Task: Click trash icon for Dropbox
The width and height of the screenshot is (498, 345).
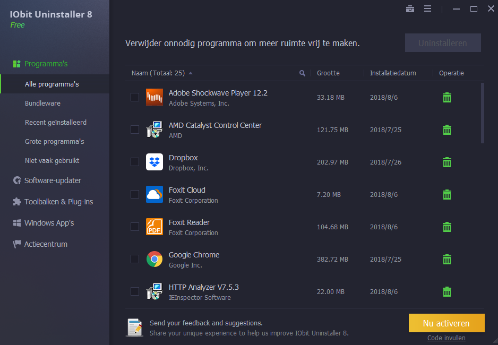Action: pyautogui.click(x=447, y=162)
